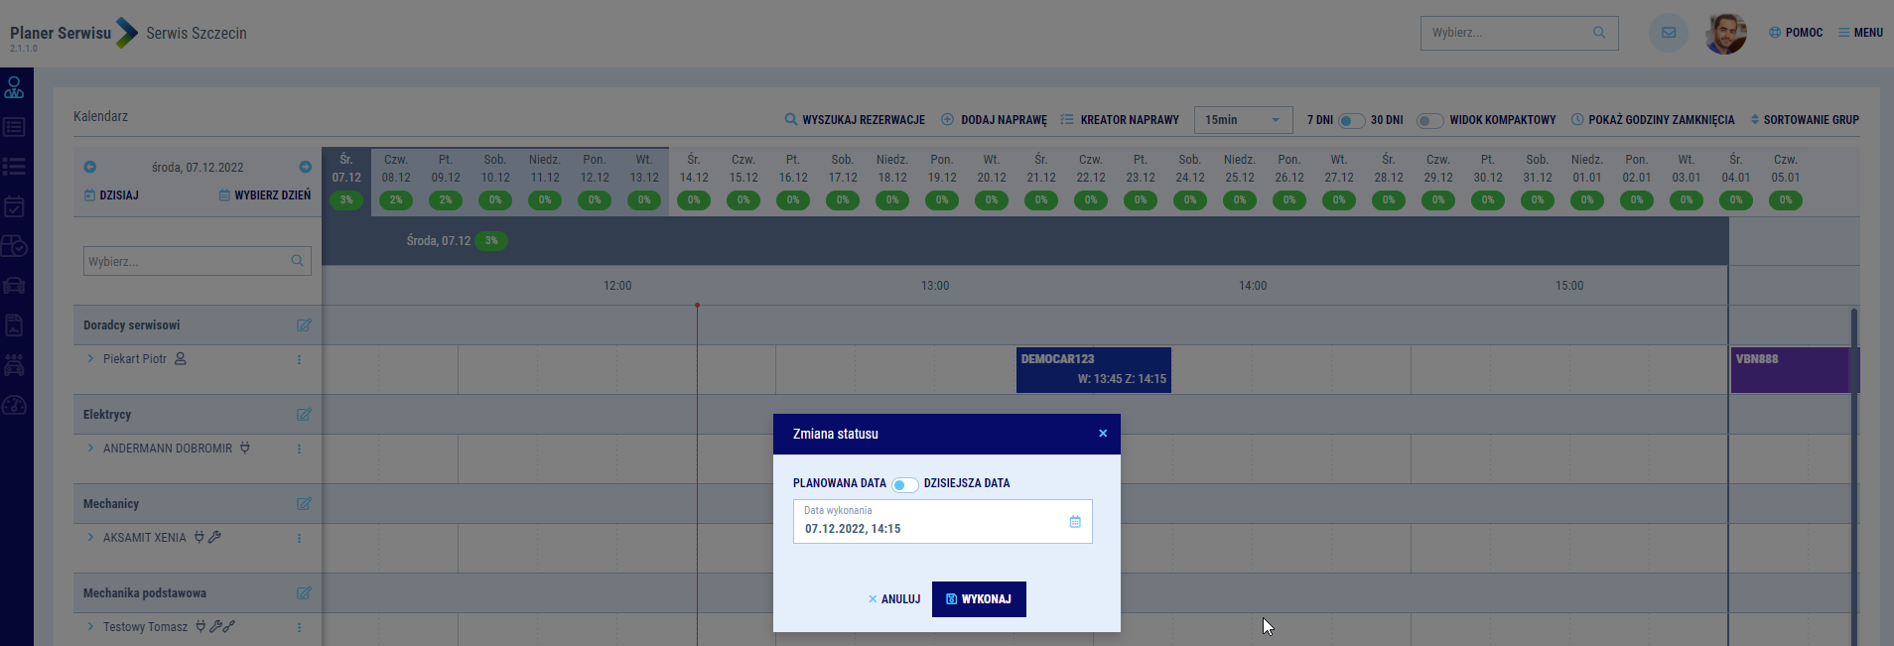Expand the AKSAMIT XENIA row
The image size is (1894, 646).
(x=90, y=538)
